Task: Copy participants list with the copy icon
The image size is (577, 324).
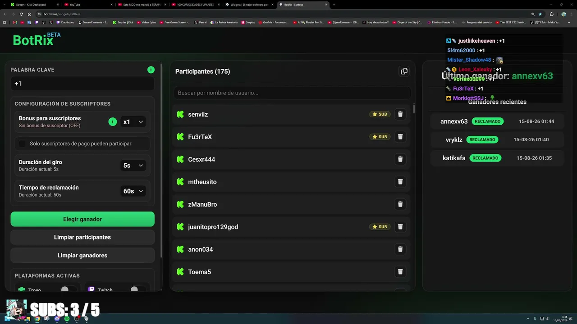Action: pyautogui.click(x=404, y=71)
